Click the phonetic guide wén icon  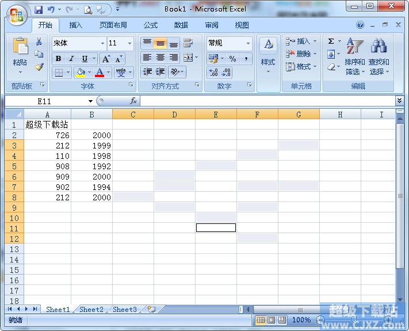tap(121, 73)
